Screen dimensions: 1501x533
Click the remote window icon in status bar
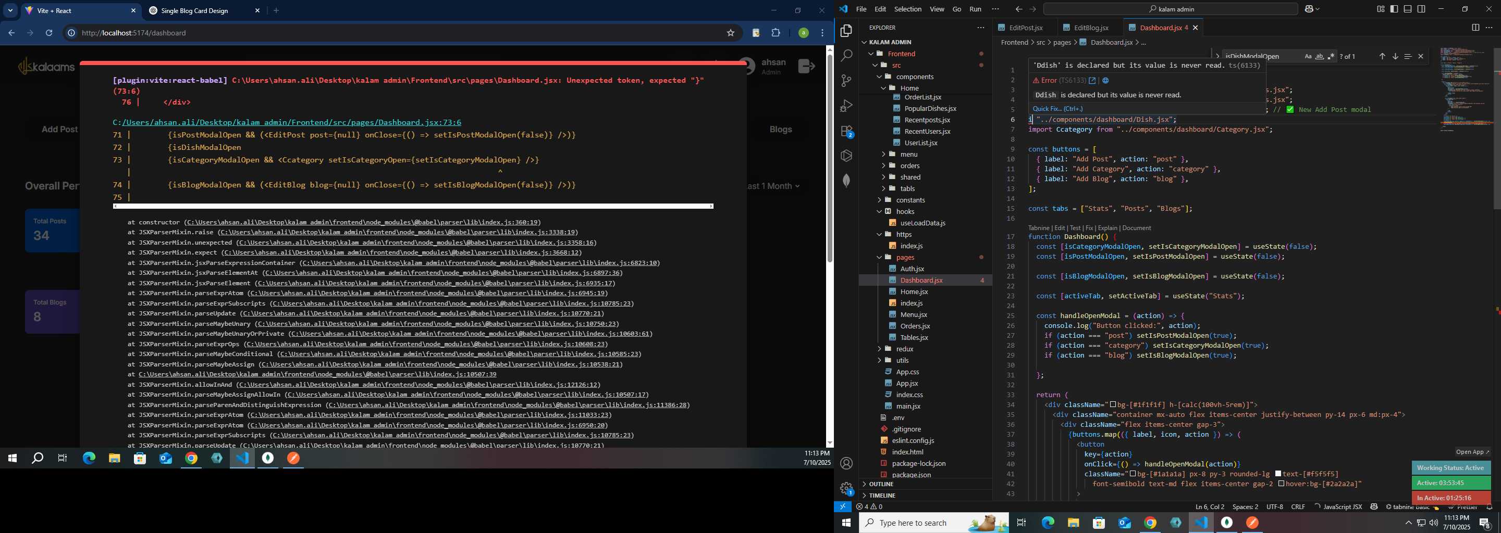click(x=843, y=507)
